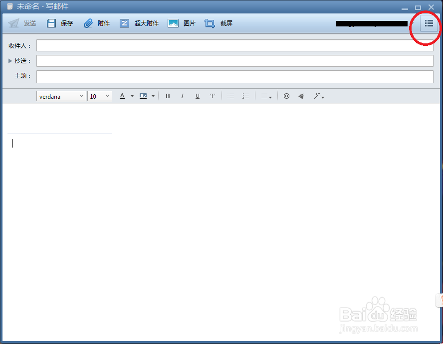Focus the 抄送 CC input field
The width and height of the screenshot is (443, 344).
click(x=235, y=61)
